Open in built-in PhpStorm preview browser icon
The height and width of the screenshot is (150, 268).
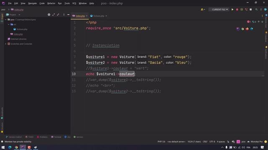(238, 29)
